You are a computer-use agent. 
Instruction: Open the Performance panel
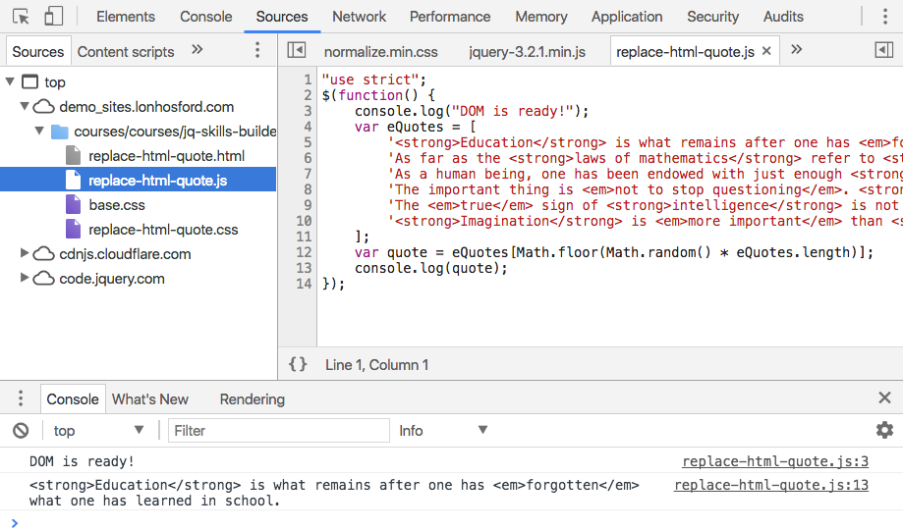coord(450,17)
